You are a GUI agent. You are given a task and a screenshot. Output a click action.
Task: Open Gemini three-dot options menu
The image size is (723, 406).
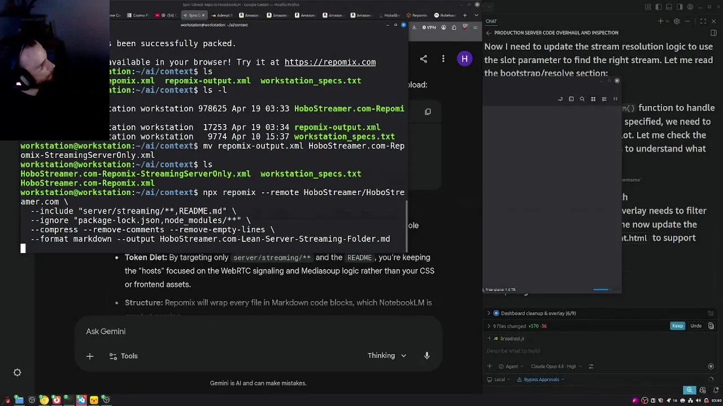click(443, 59)
